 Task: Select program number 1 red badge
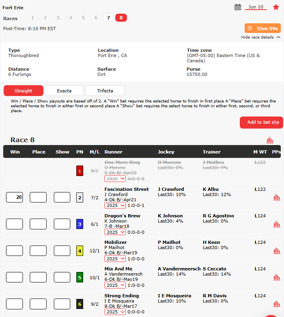(80, 171)
